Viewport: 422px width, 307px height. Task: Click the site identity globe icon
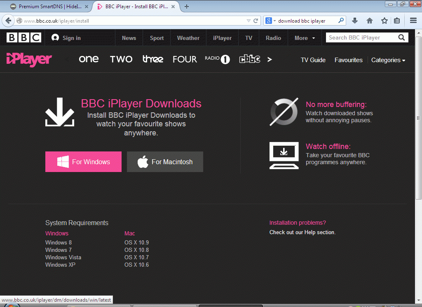[x=19, y=21]
